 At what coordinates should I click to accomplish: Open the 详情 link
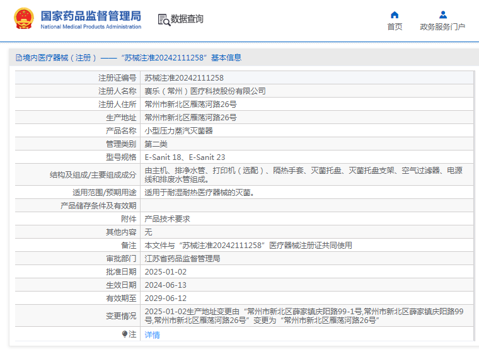152,335
